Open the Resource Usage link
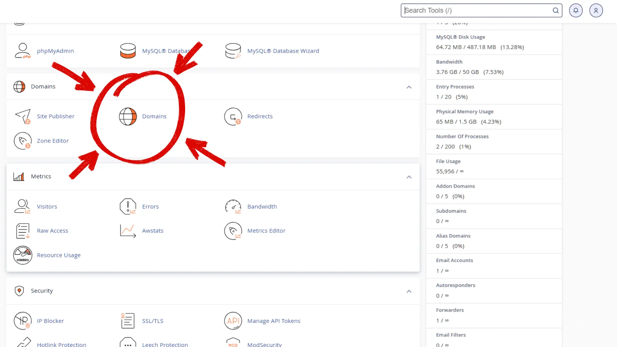The image size is (617, 347). [59, 255]
